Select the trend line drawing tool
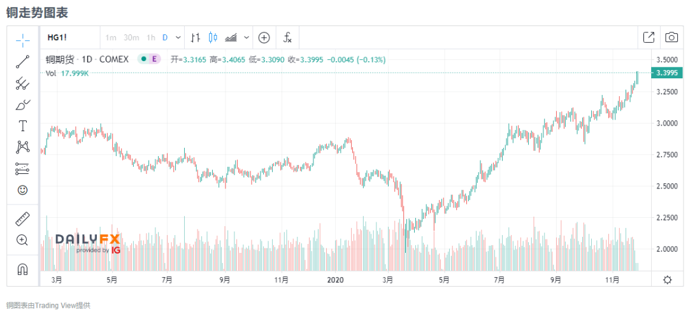 pyautogui.click(x=23, y=62)
